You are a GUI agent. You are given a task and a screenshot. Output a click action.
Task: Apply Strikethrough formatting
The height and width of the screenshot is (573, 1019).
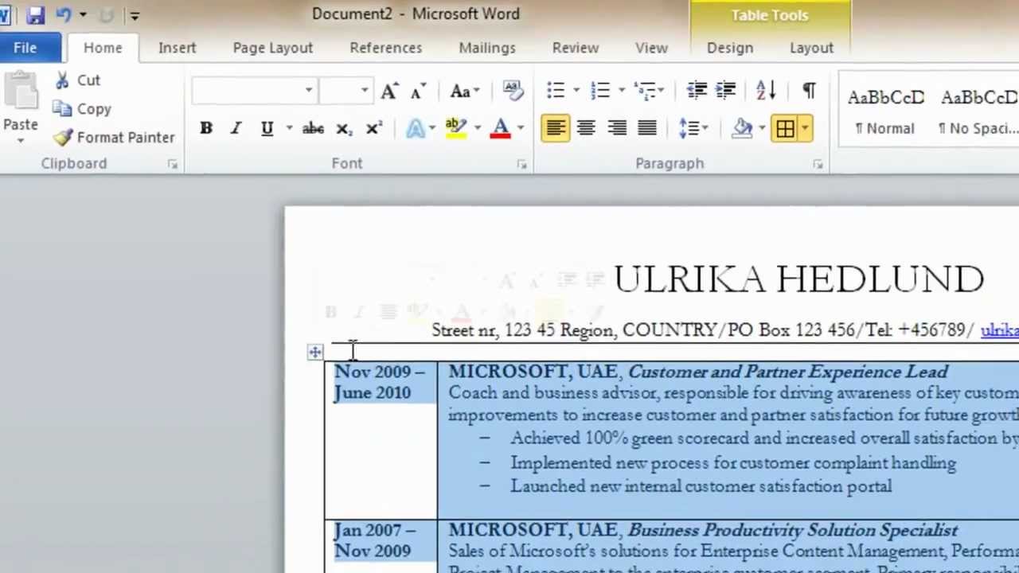click(x=313, y=128)
